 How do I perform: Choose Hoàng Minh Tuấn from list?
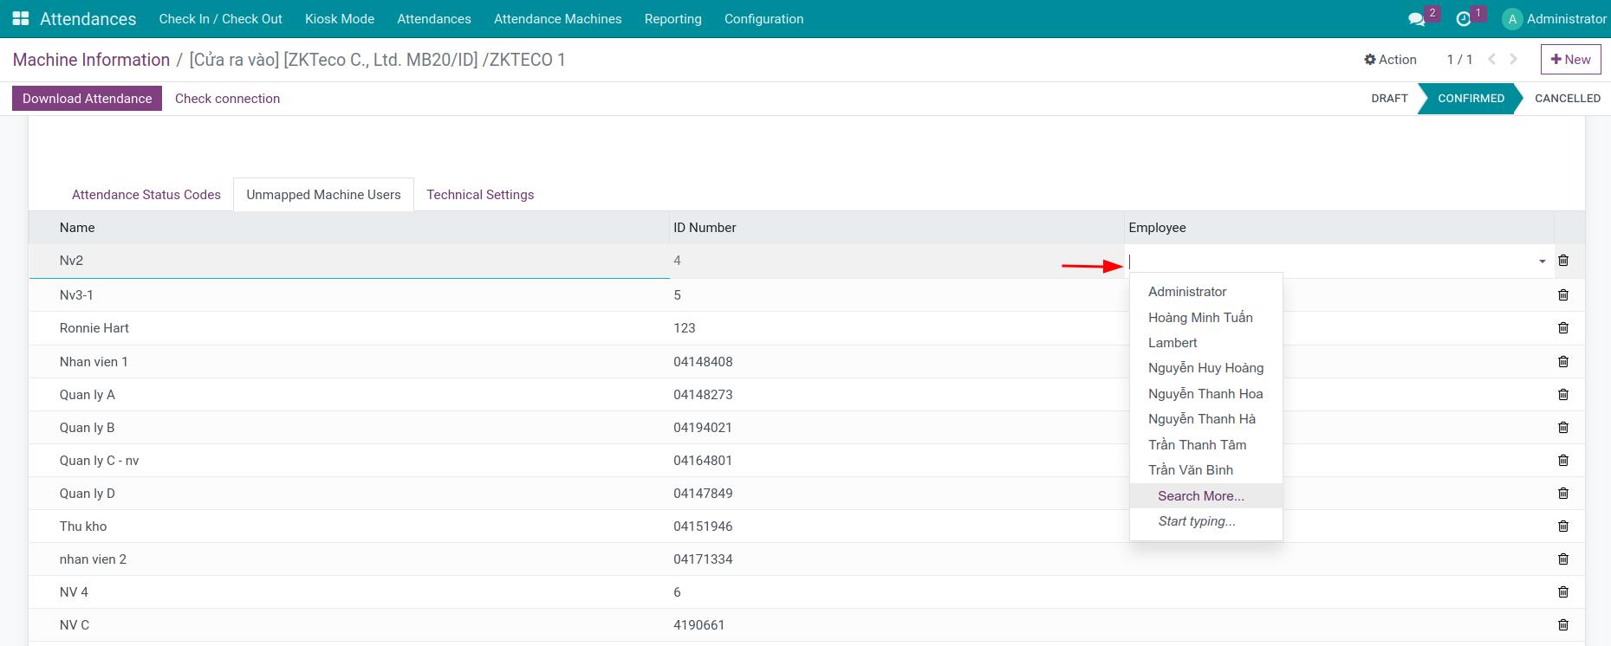coord(1205,318)
